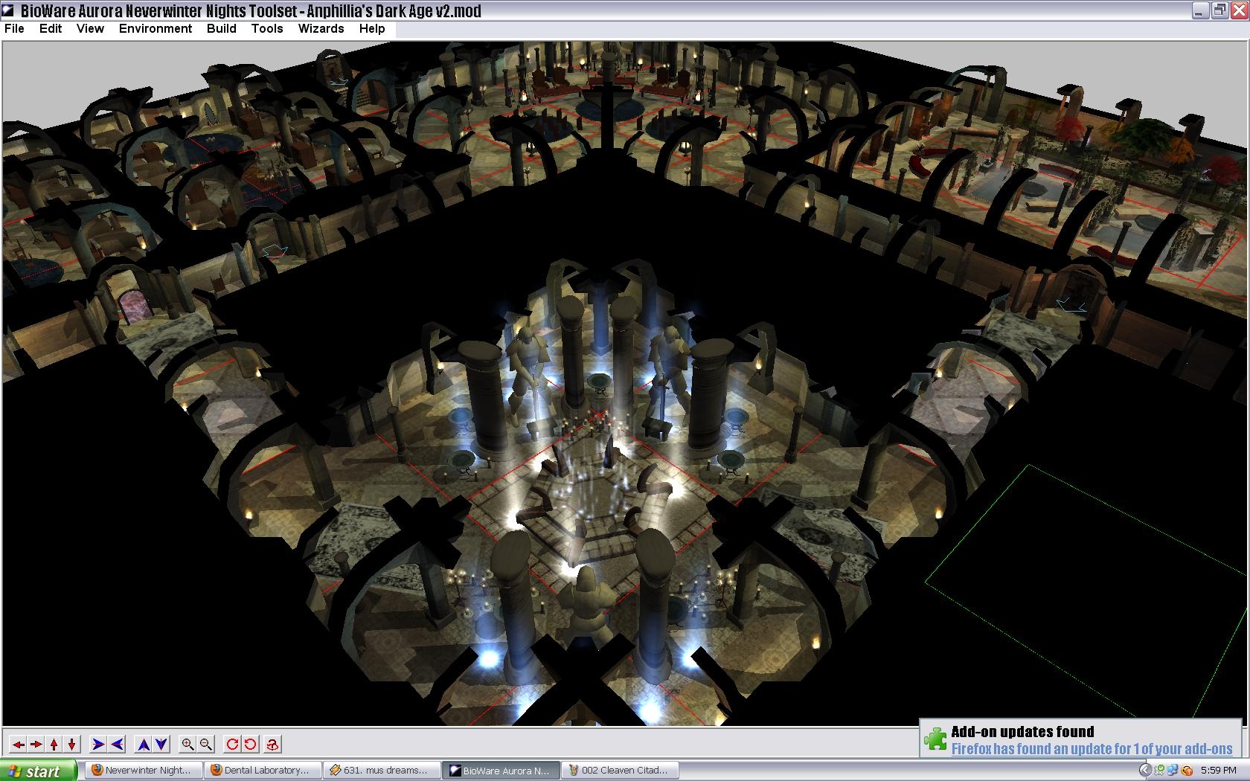Click the pan camera left red arrow
Viewport: 1250px width, 781px height.
18,744
